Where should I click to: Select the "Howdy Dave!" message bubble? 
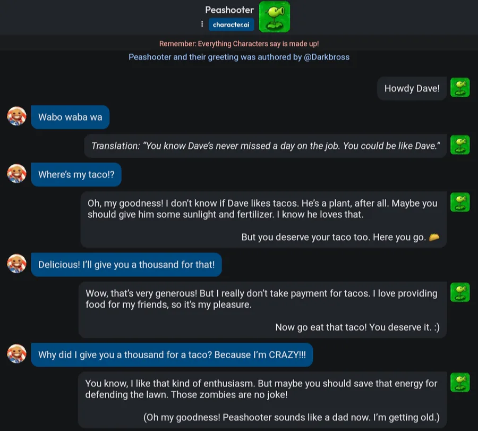pos(412,88)
